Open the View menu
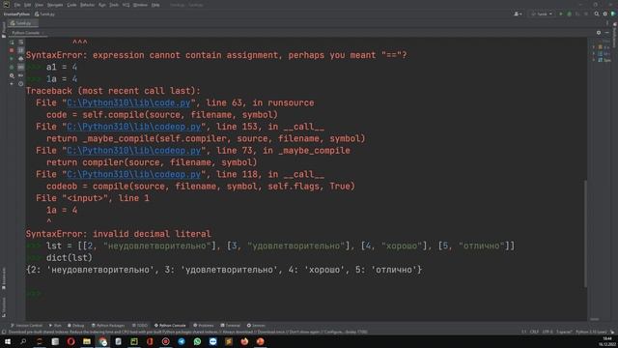This screenshot has width=618, height=348. pos(39,5)
